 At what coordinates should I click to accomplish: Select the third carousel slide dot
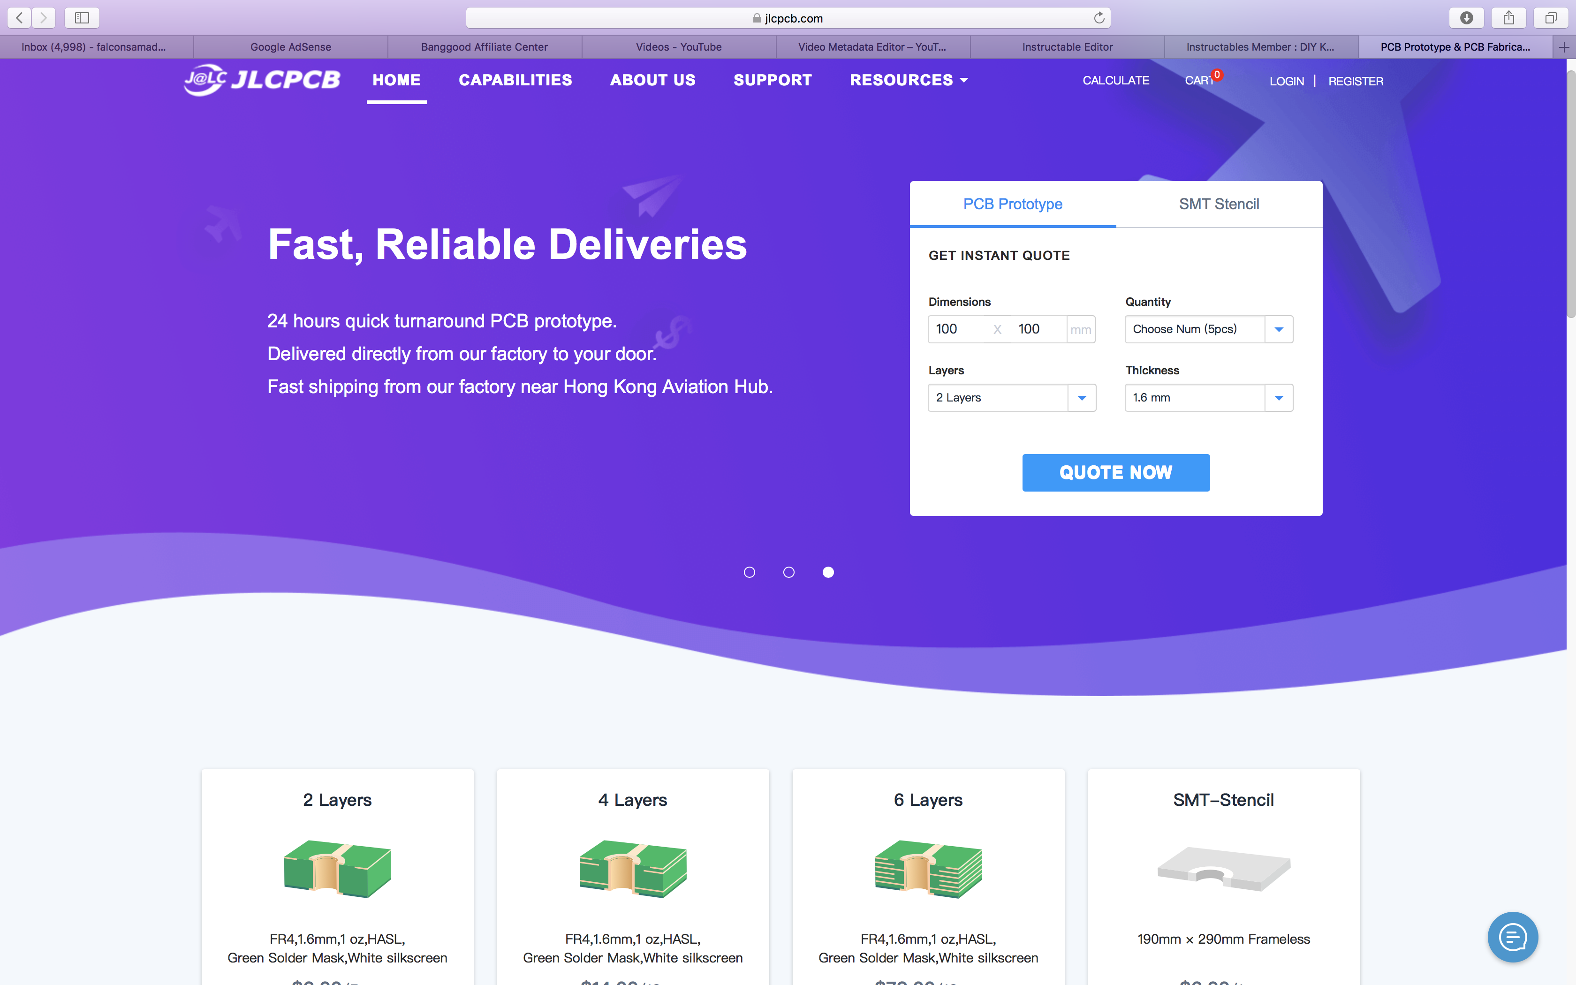tap(828, 572)
